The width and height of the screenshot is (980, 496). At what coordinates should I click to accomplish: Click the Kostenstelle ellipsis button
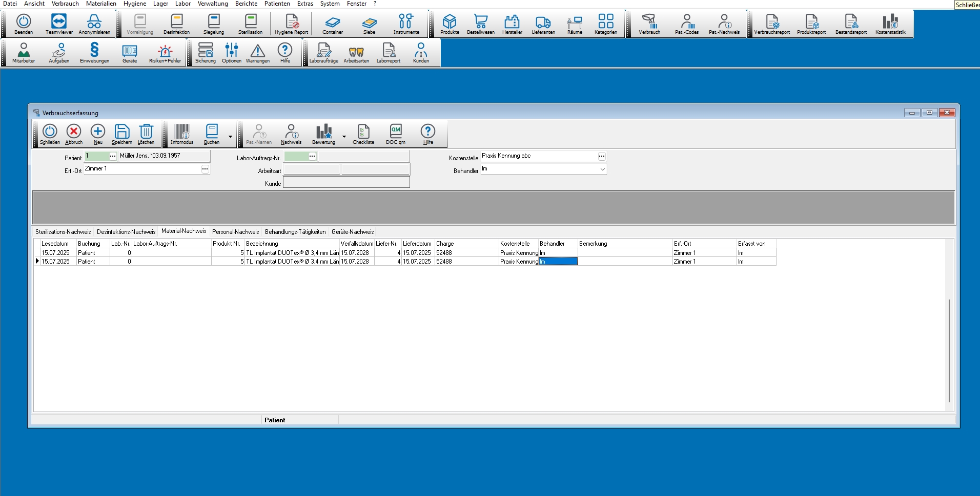pyautogui.click(x=602, y=156)
